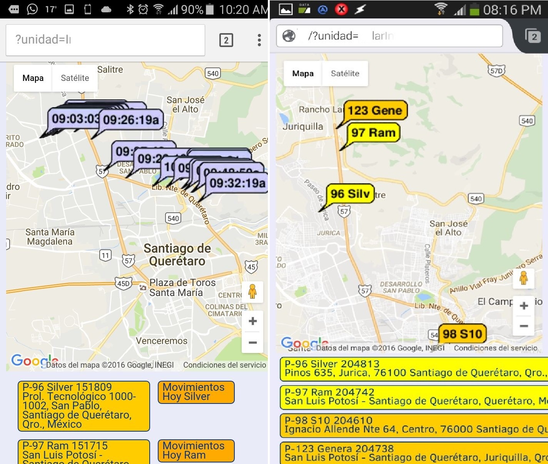Click Street View pegman on right map
Screen dimensions: 548x464
[x=523, y=278]
